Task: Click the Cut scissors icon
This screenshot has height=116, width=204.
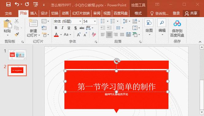Action: coord(17,21)
